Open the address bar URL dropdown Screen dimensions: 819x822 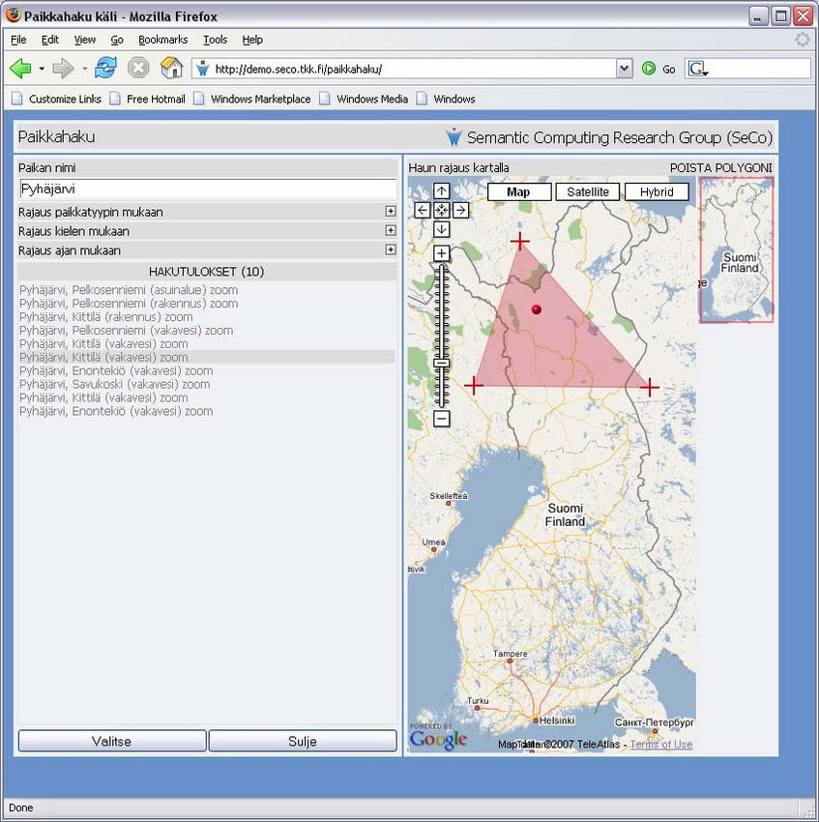pyautogui.click(x=624, y=68)
